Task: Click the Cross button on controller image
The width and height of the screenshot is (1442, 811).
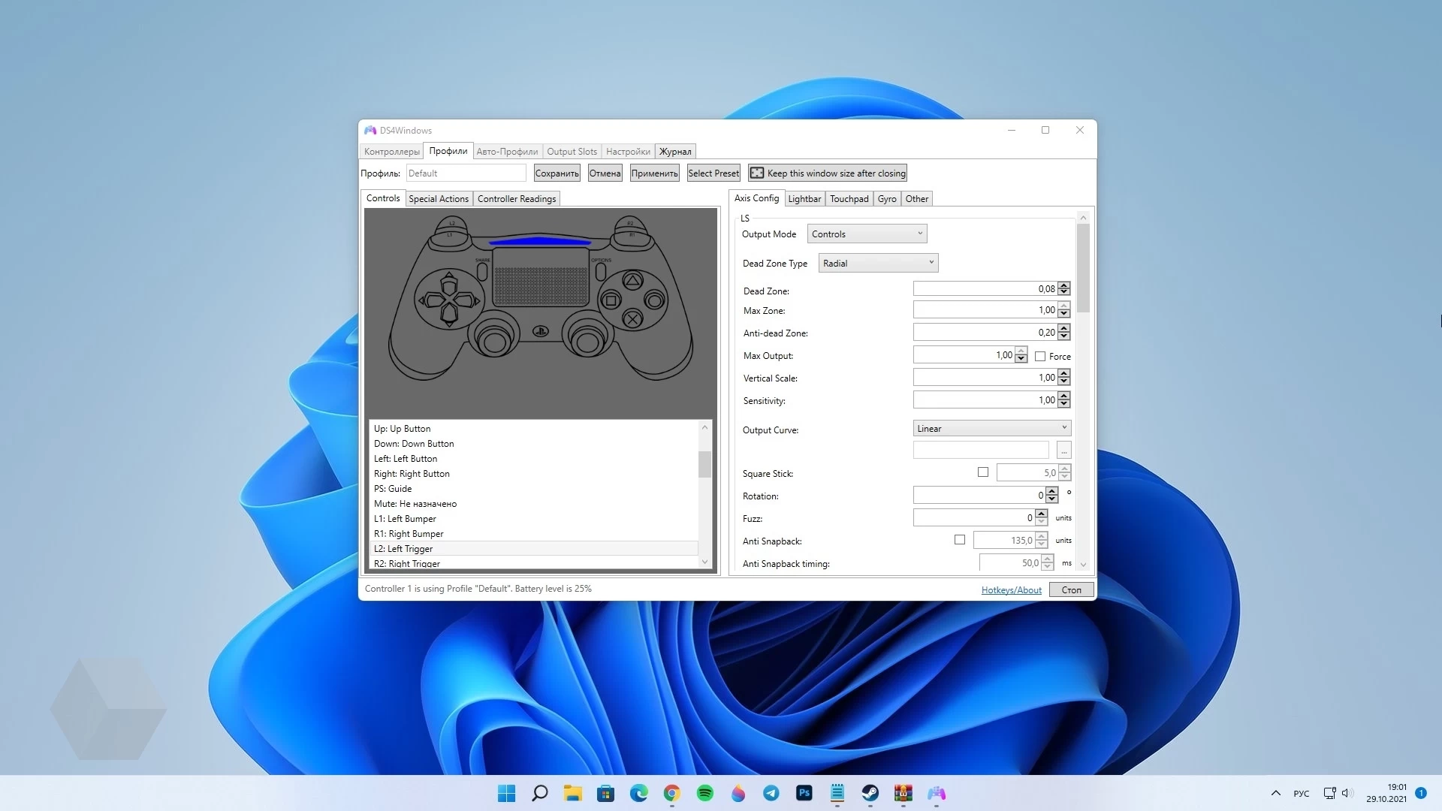Action: [x=632, y=319]
